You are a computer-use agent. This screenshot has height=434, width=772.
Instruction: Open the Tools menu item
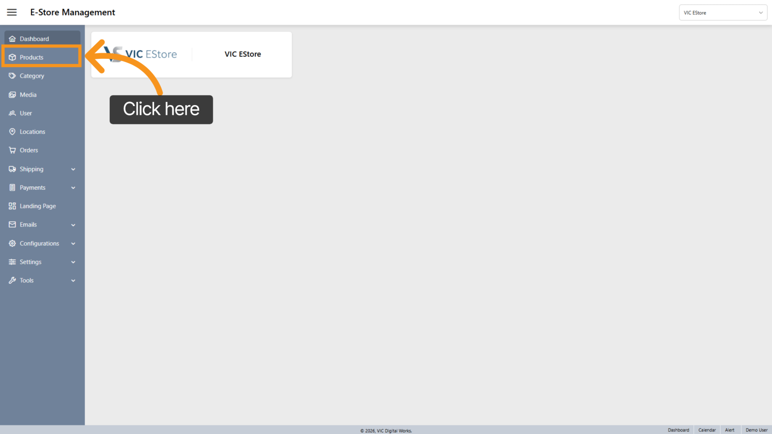27,281
